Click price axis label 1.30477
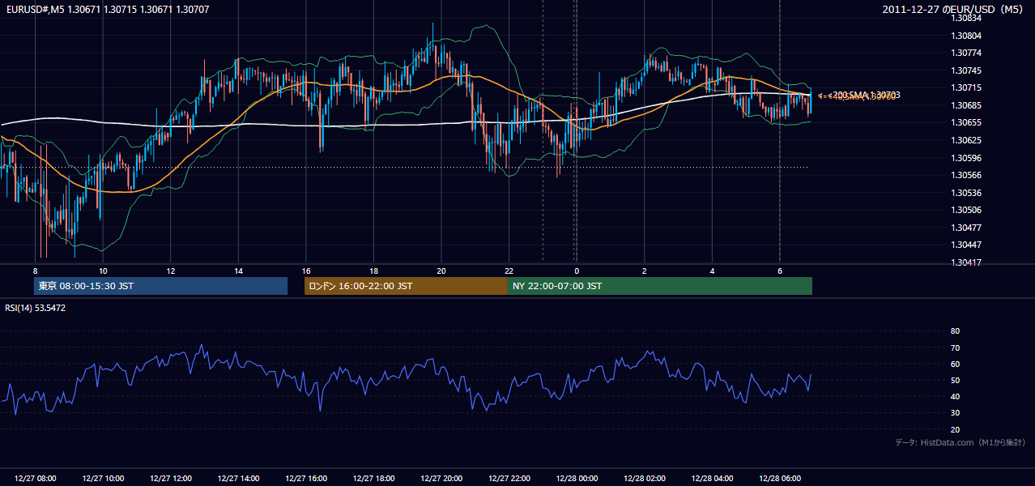Viewport: 1035px width, 486px height. 966,228
